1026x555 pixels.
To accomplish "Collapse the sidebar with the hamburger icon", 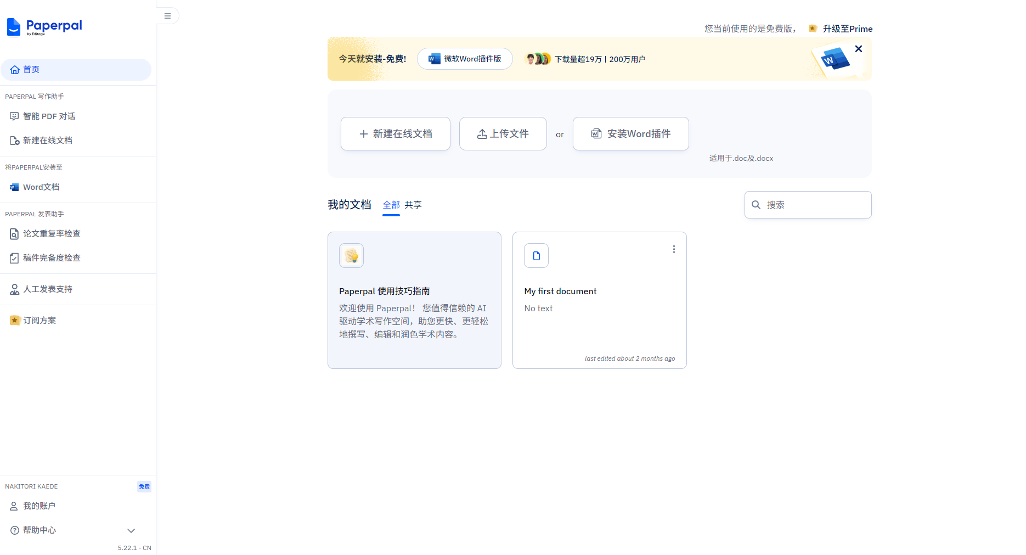I will [167, 16].
